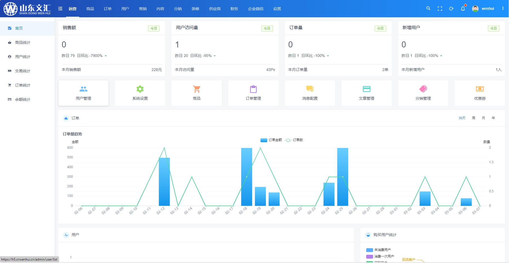
Task: Click the 优惠券 coupon icon
Action: [480, 89]
